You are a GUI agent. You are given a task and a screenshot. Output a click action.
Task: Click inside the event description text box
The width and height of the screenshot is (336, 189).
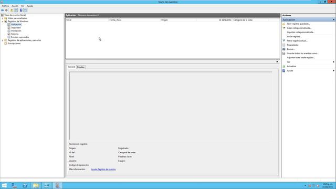(171, 106)
